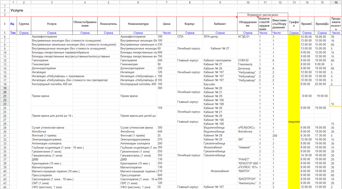This screenshot has width=342, height=189.
Task: Select the price cell with value 270
Action: (167, 140)
